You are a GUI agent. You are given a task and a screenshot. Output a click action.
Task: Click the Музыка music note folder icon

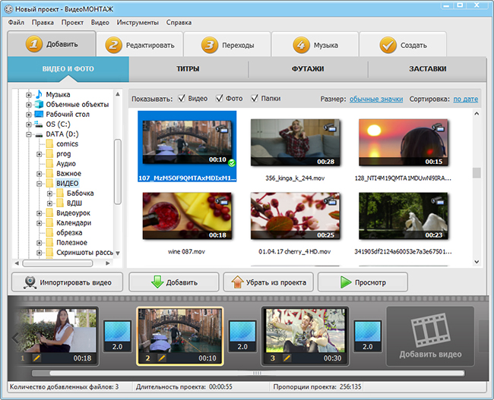pyautogui.click(x=40, y=94)
